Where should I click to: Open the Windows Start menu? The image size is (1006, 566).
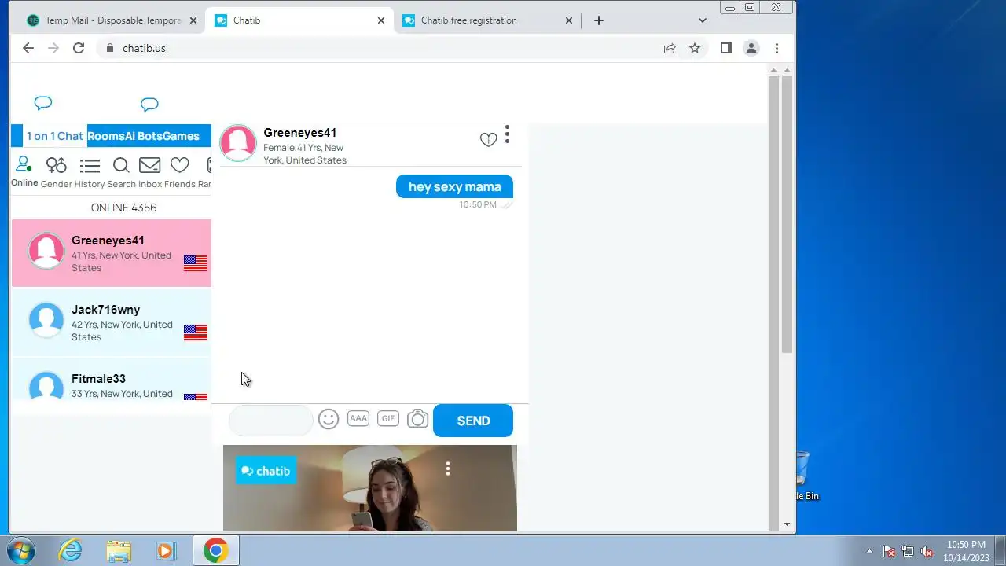21,550
